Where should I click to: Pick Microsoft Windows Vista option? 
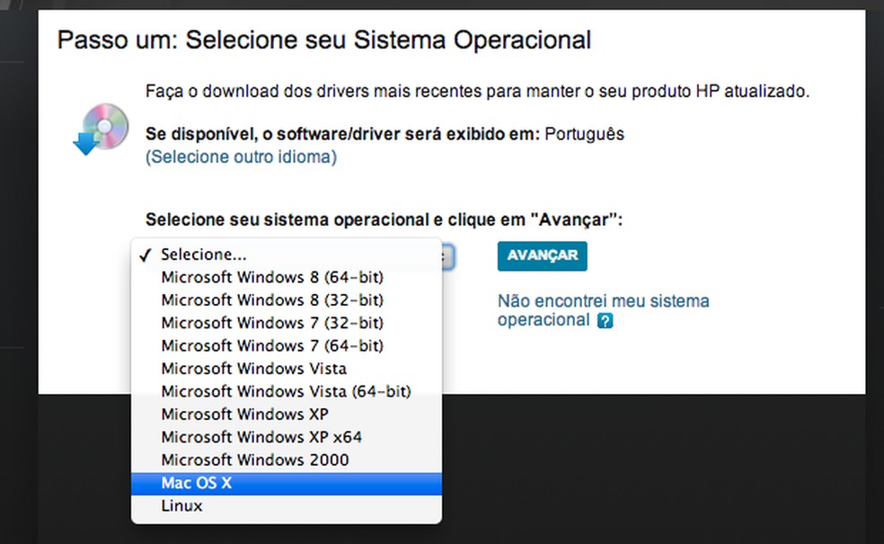coord(253,369)
